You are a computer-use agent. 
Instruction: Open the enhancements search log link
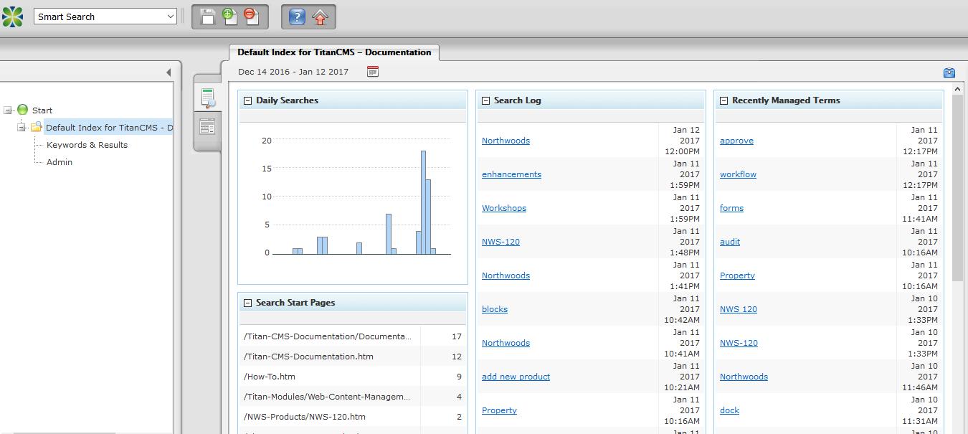(511, 174)
